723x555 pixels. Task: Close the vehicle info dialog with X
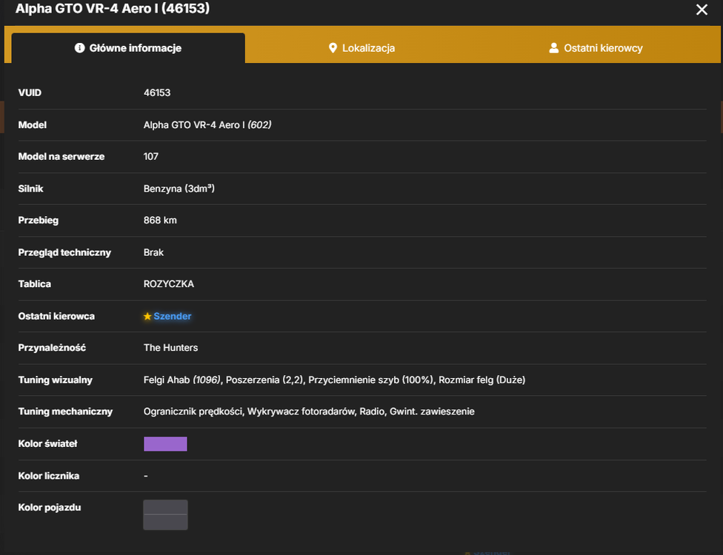pyautogui.click(x=702, y=10)
